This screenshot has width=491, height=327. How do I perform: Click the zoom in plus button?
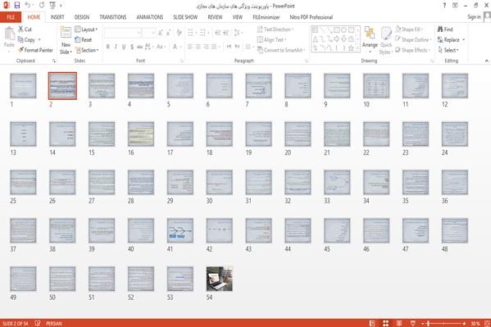tap(464, 323)
